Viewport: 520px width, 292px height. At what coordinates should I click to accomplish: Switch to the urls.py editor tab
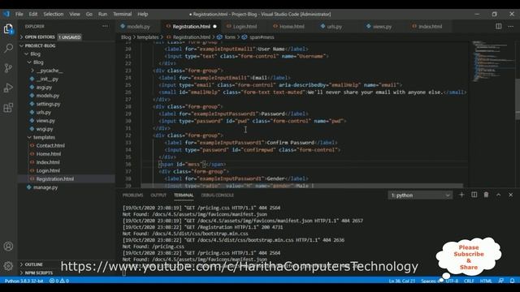[x=334, y=27]
